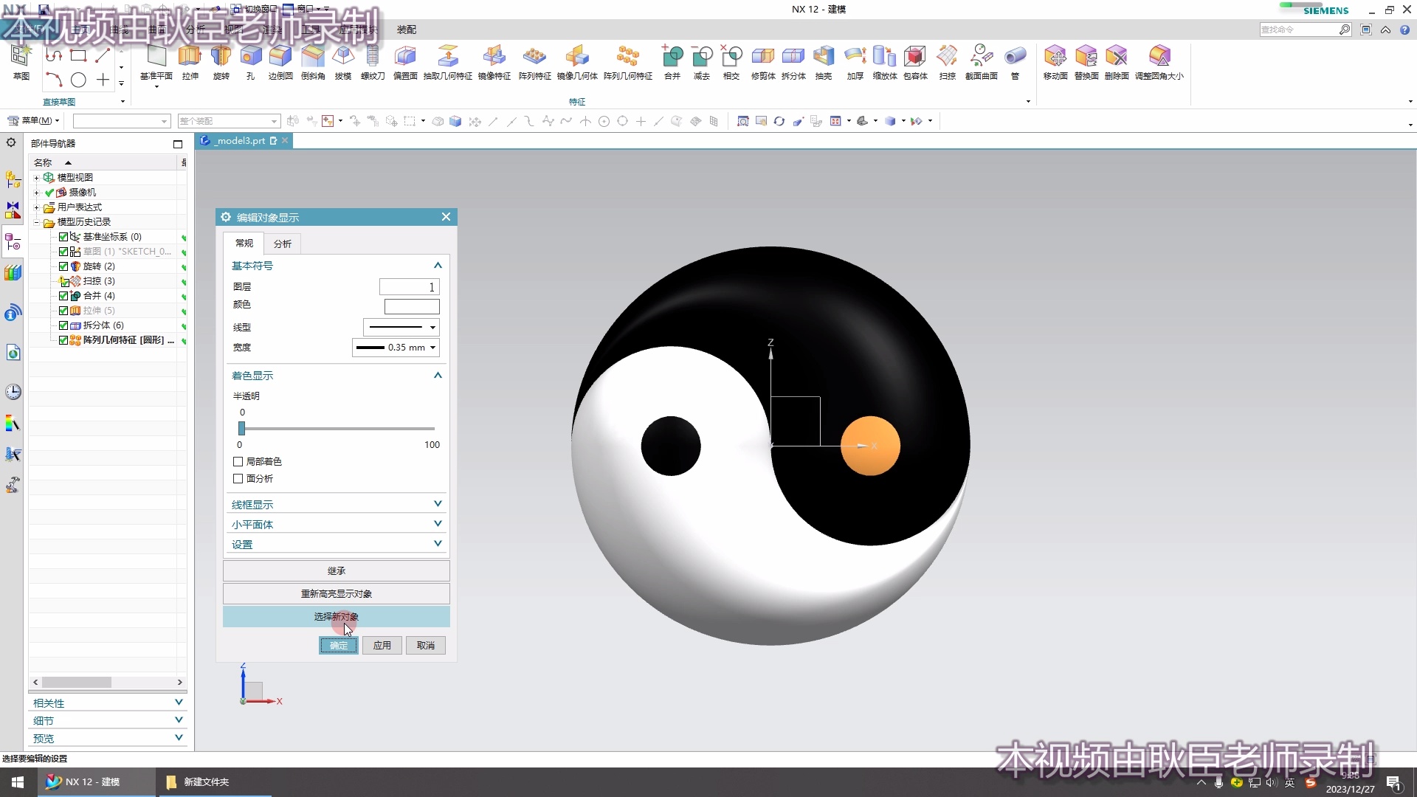Click the 继承 button
1417x797 pixels.
click(x=336, y=571)
